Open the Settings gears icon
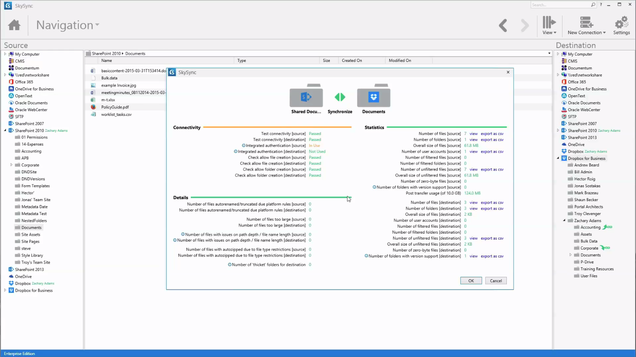 pyautogui.click(x=621, y=23)
